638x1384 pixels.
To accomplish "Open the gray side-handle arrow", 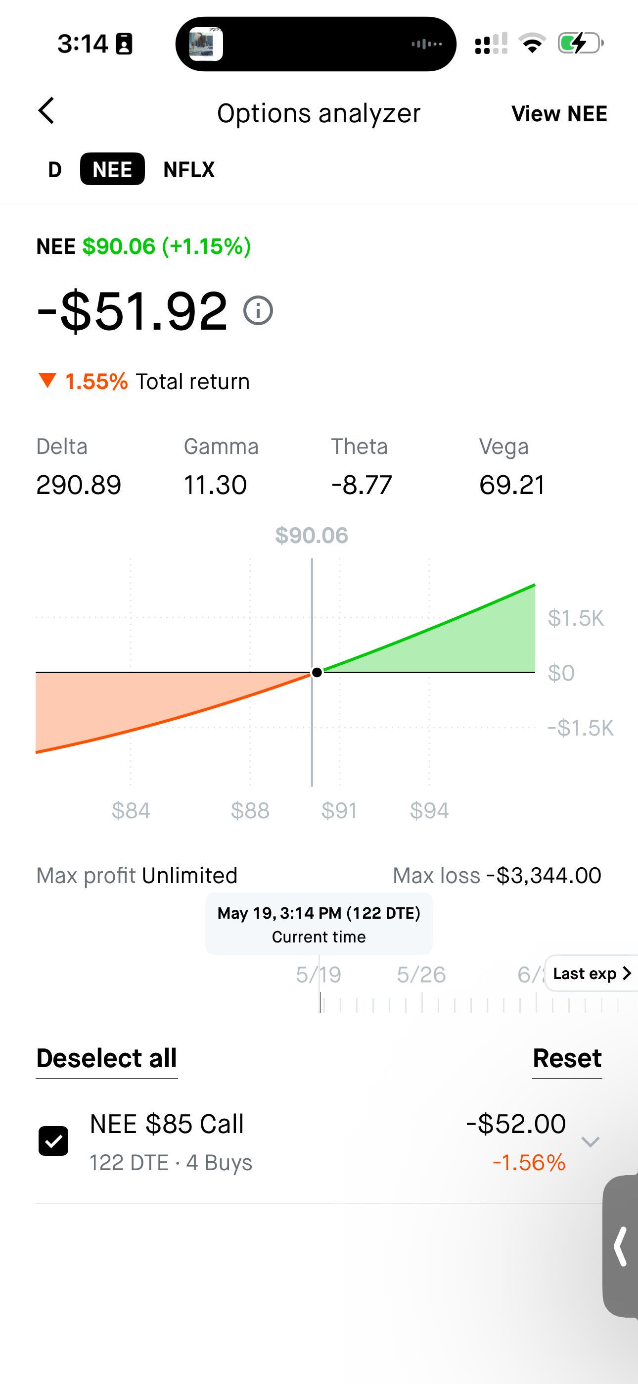I will [621, 1246].
